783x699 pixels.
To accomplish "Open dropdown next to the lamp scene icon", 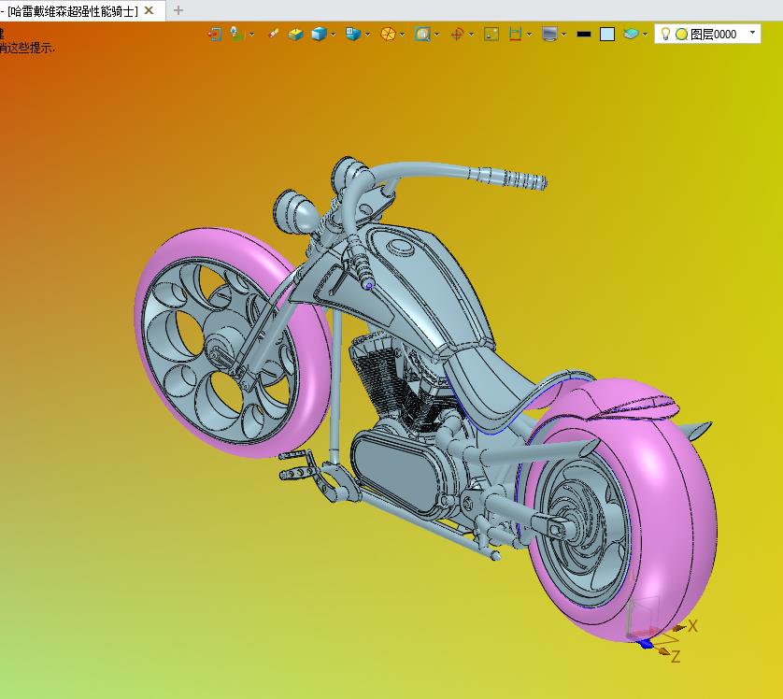I will point(251,35).
